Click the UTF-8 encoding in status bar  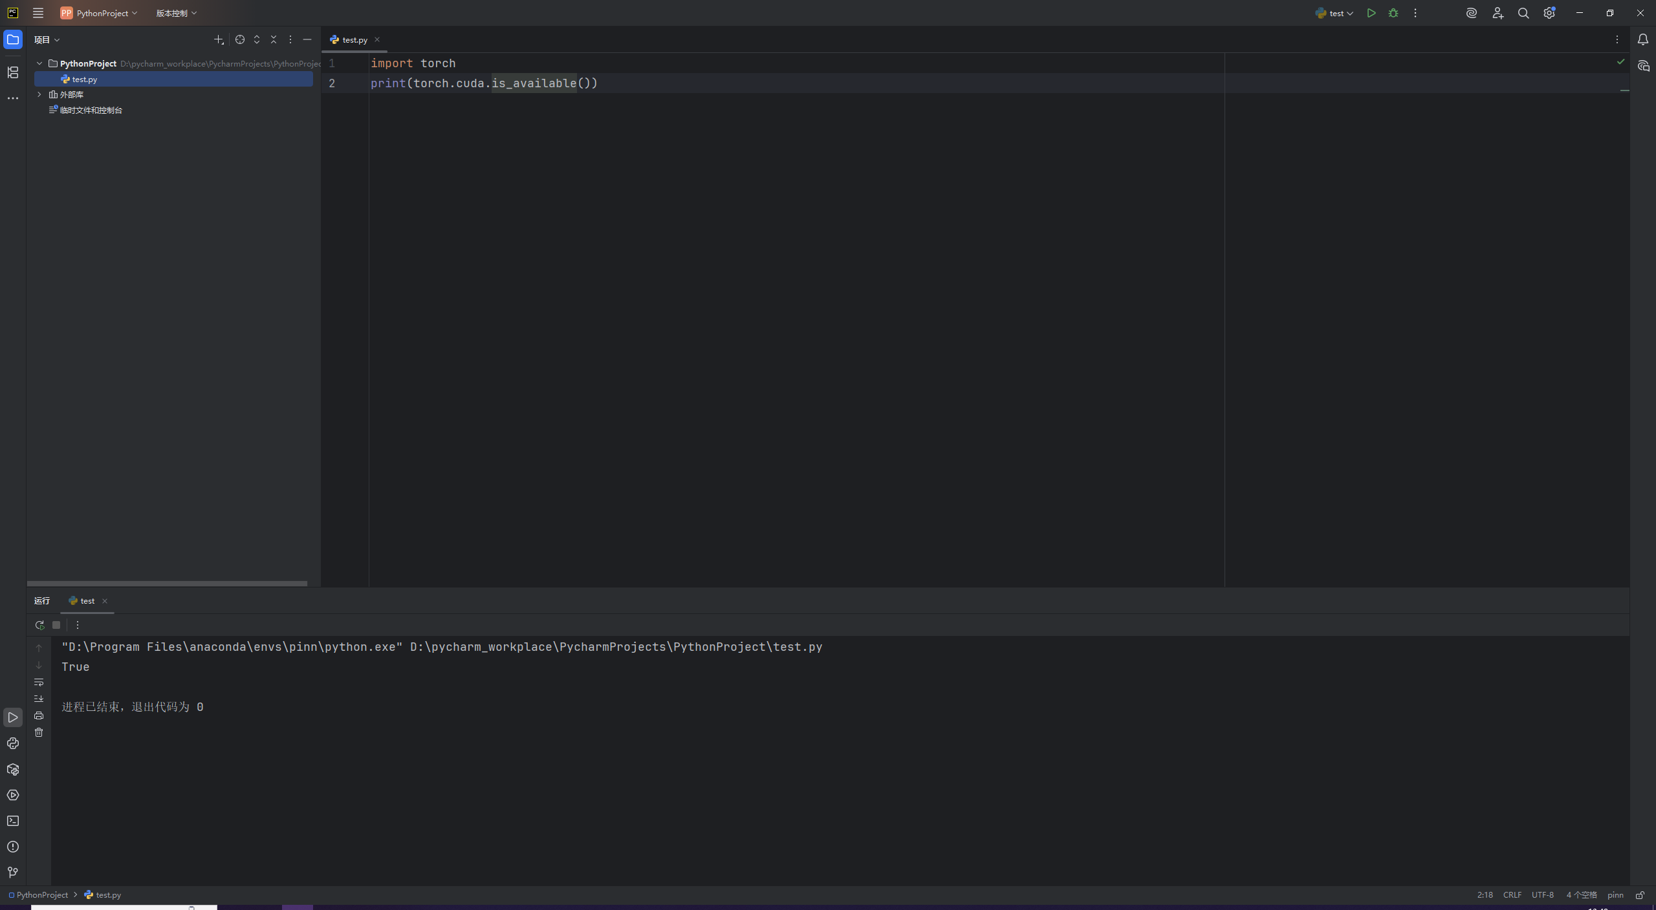[x=1542, y=895]
